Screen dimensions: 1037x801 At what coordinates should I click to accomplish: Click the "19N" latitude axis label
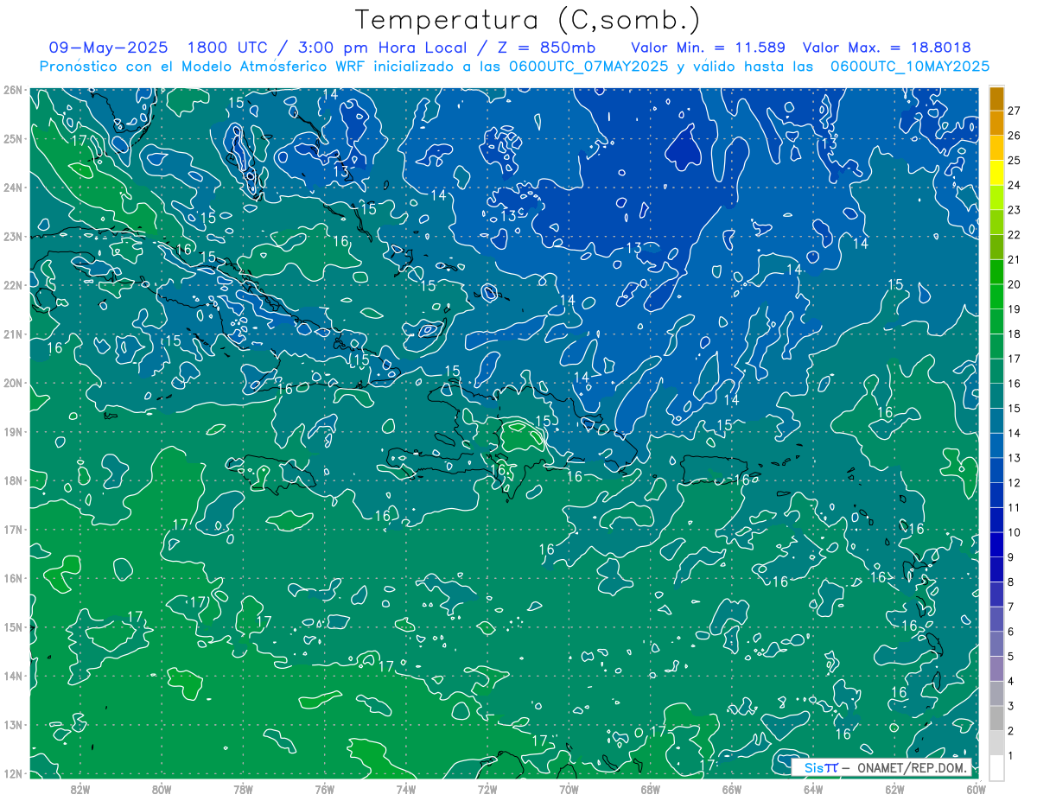(x=13, y=431)
